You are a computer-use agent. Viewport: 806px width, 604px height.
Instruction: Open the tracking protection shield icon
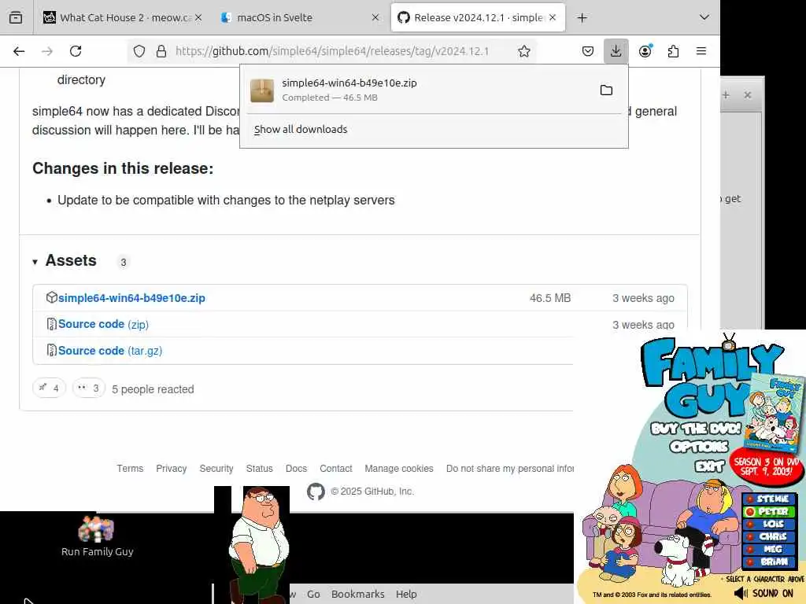coord(139,51)
